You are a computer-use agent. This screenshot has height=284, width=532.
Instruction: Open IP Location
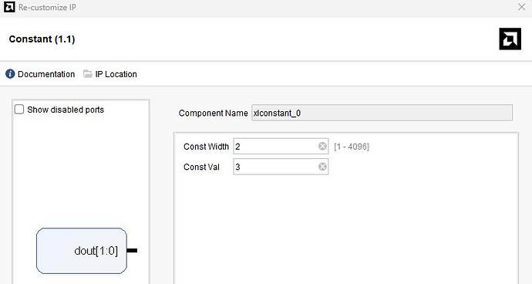click(x=116, y=74)
